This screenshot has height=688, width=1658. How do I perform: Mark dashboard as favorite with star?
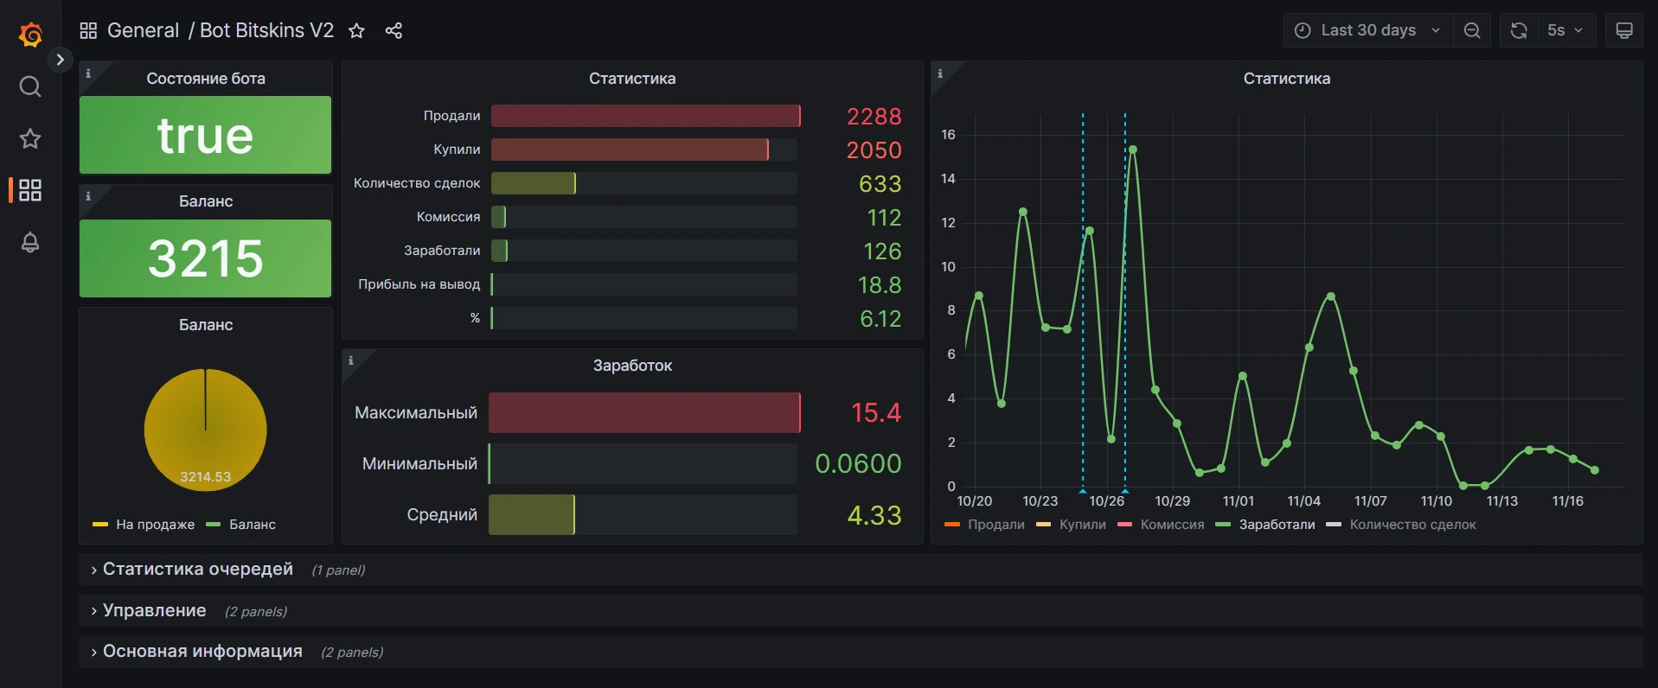click(x=356, y=31)
